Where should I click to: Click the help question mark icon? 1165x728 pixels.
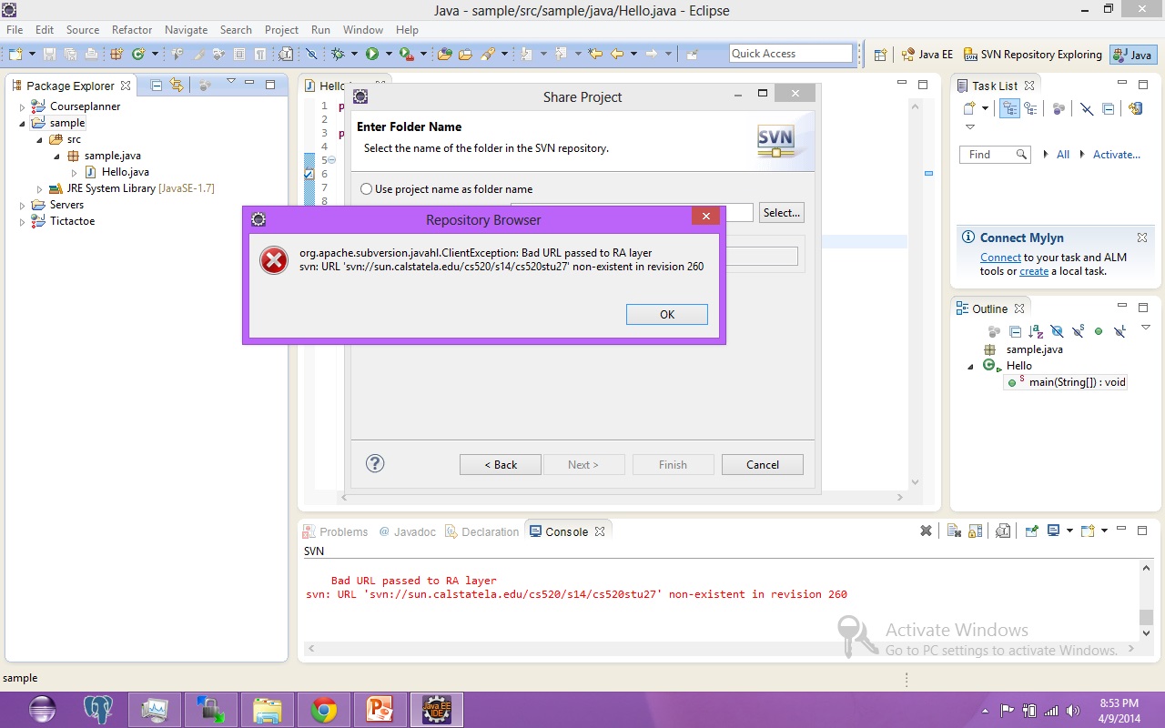(375, 463)
